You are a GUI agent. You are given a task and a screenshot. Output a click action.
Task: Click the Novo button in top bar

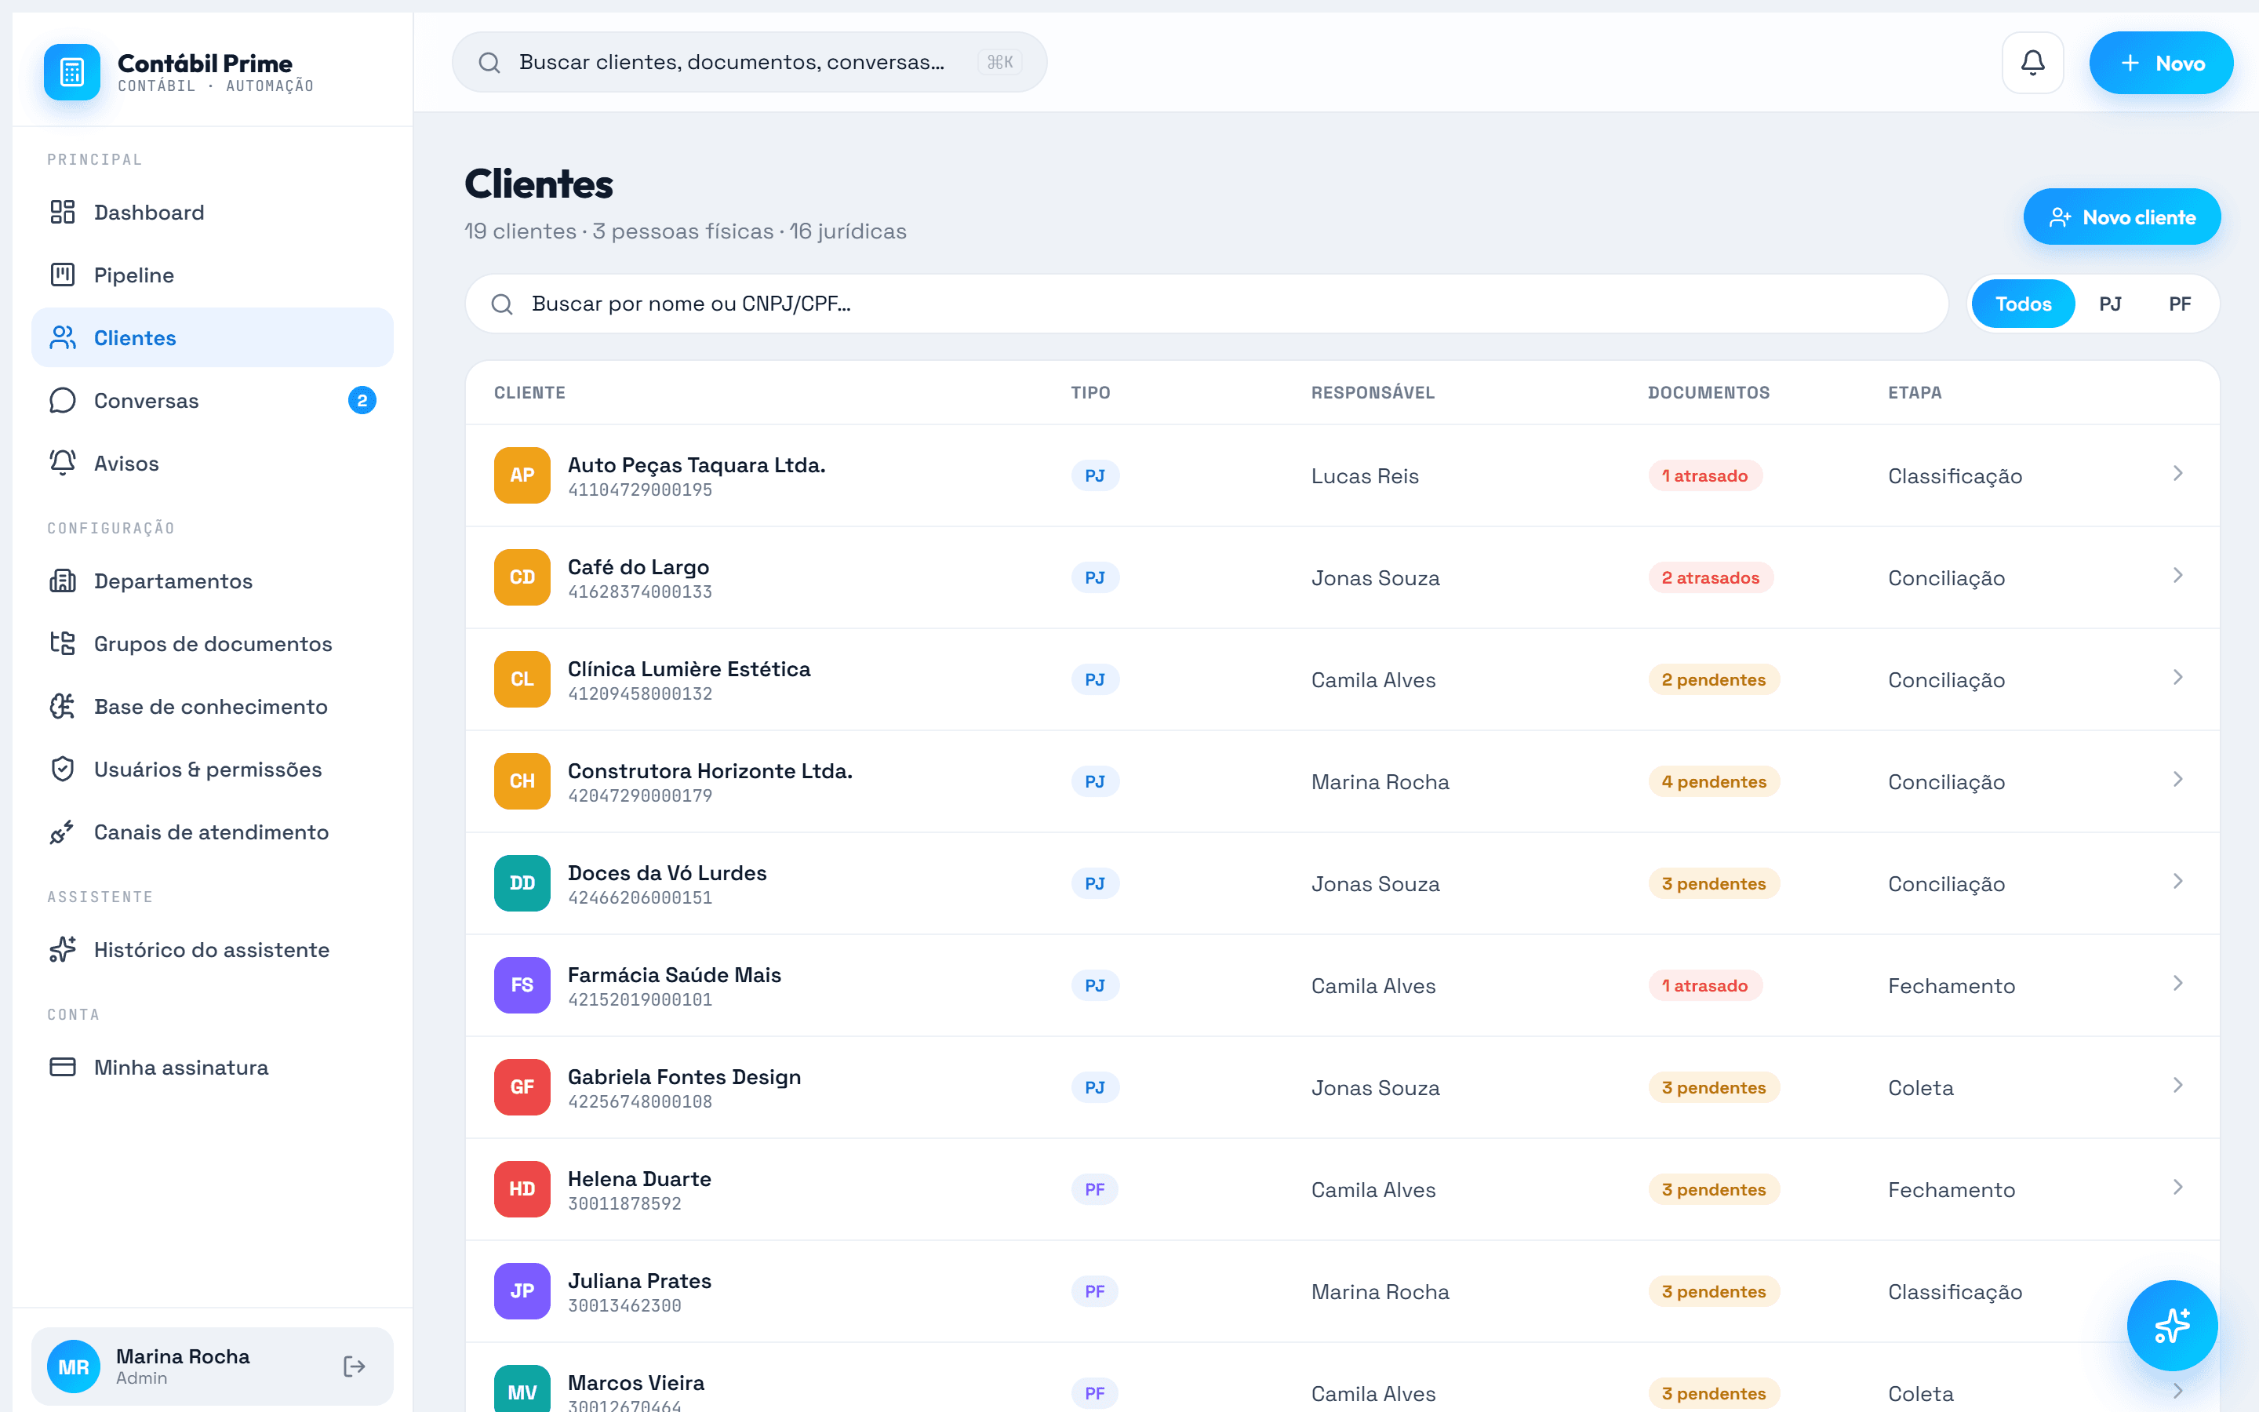(x=2161, y=63)
